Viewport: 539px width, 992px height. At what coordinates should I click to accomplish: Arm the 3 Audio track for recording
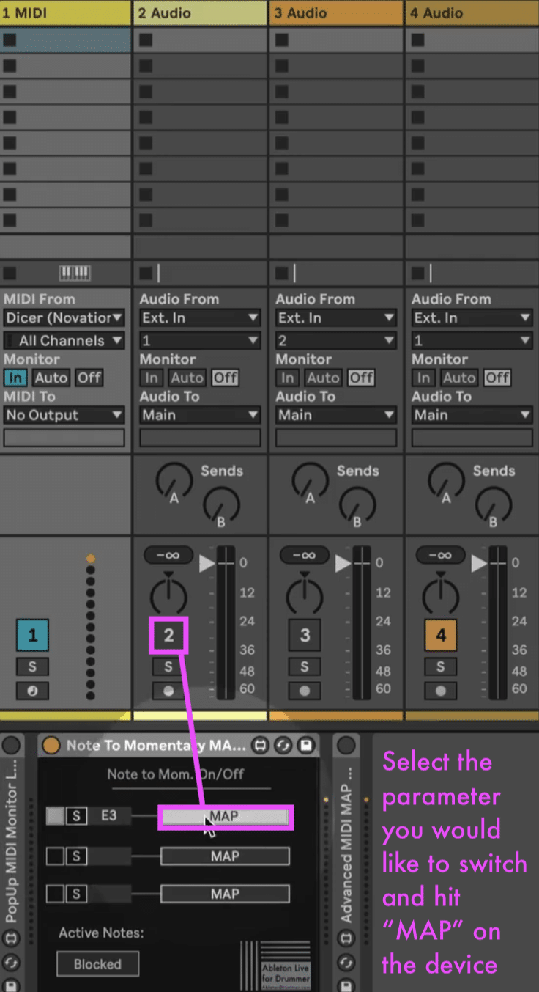[305, 691]
